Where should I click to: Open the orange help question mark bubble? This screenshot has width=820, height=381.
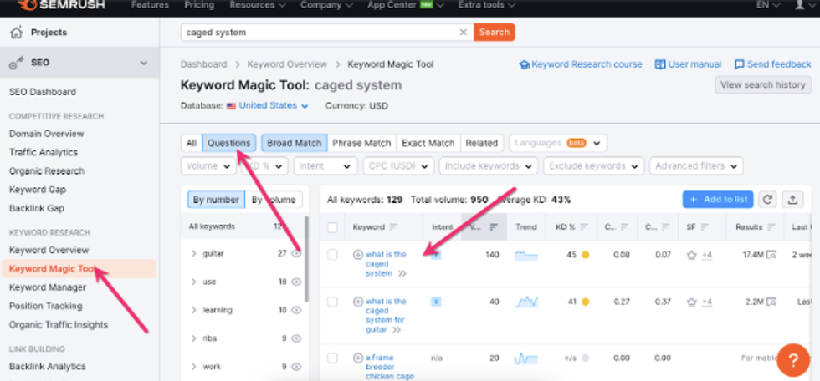click(x=792, y=359)
